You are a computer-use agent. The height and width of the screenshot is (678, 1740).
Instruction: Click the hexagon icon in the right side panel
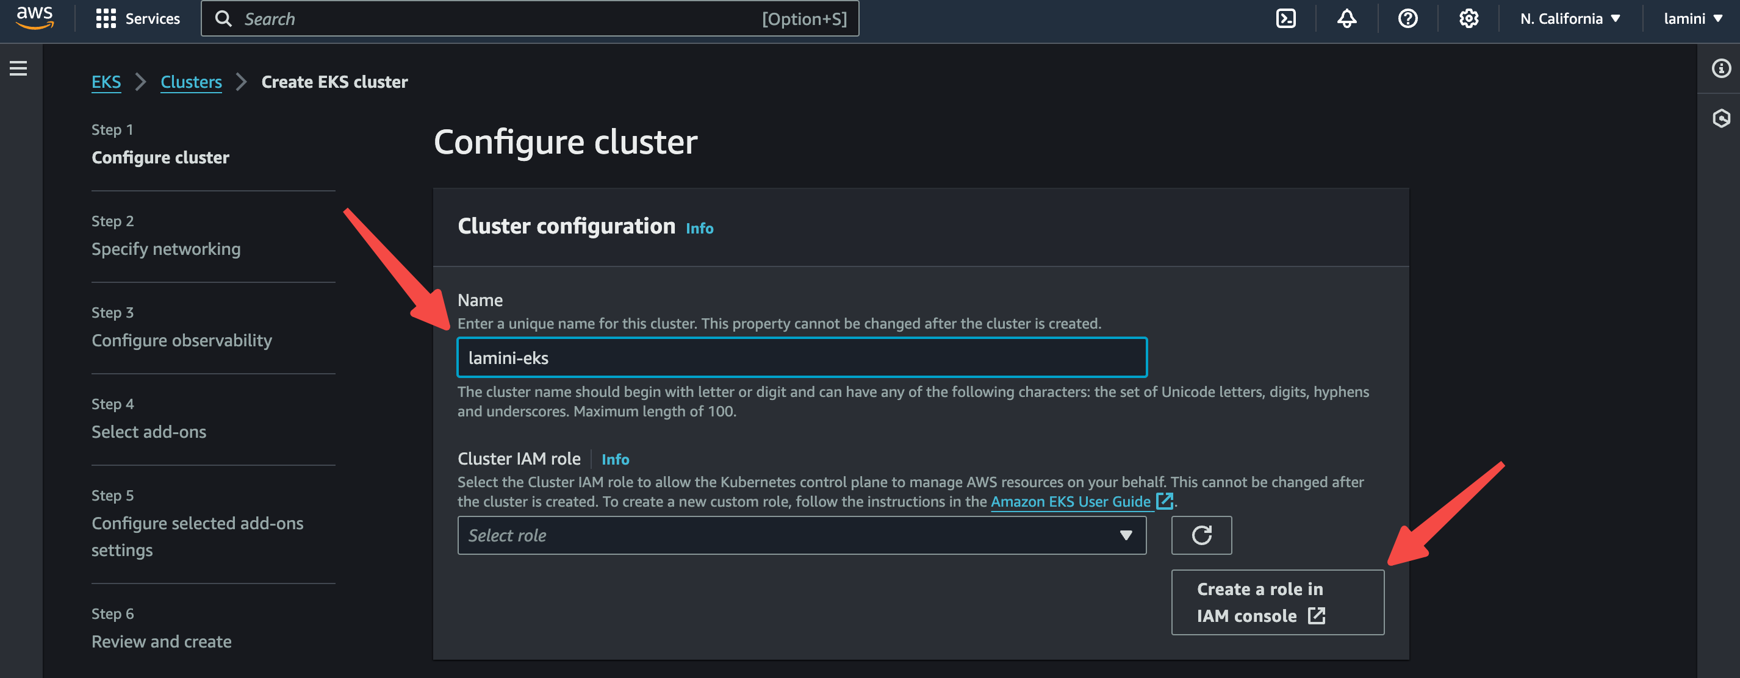click(1720, 119)
